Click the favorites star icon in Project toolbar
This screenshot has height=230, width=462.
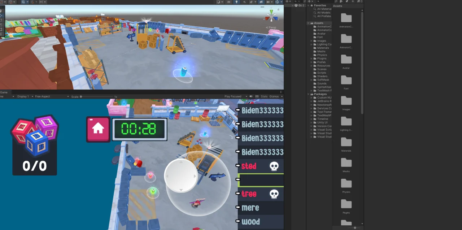pyautogui.click(x=353, y=1)
